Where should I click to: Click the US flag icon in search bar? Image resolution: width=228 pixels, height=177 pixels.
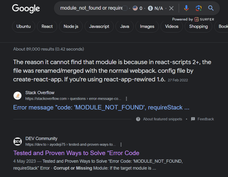[x=135, y=8]
